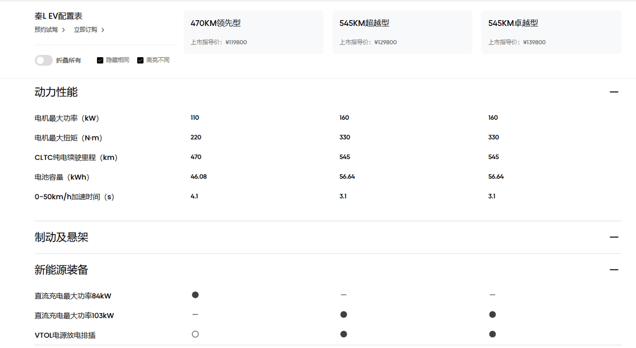Click the CLTC range value 470

coord(196,157)
